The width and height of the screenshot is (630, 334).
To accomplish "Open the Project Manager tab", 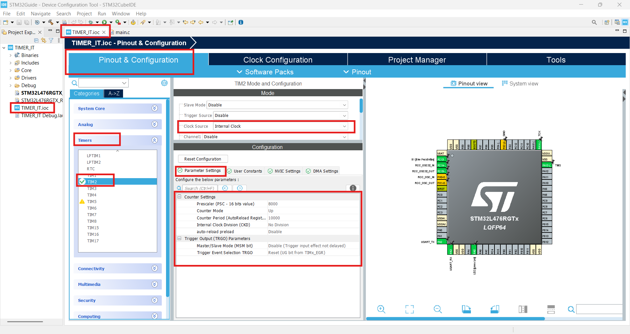I will [417, 60].
